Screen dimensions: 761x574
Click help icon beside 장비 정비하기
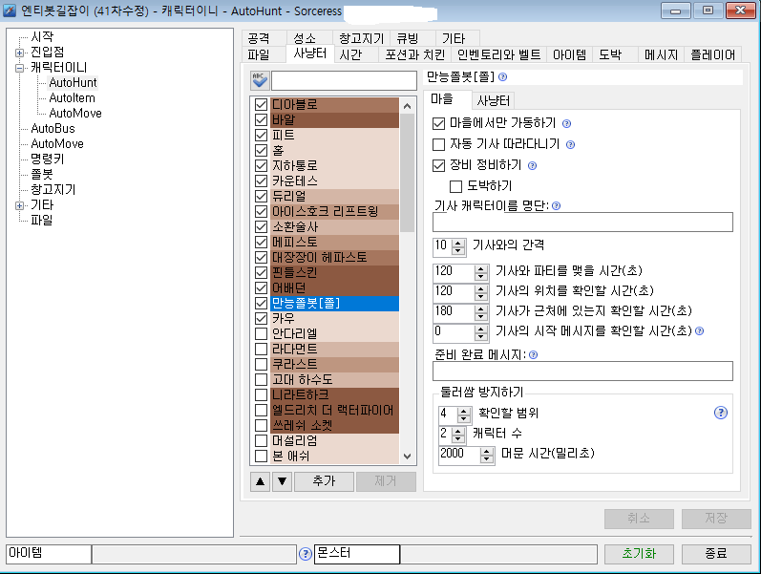pyautogui.click(x=533, y=165)
